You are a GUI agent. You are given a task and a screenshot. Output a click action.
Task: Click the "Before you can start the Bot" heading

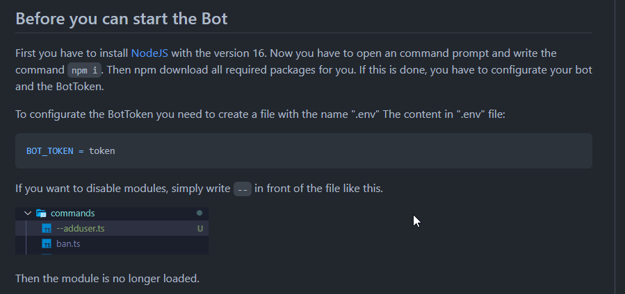122,19
